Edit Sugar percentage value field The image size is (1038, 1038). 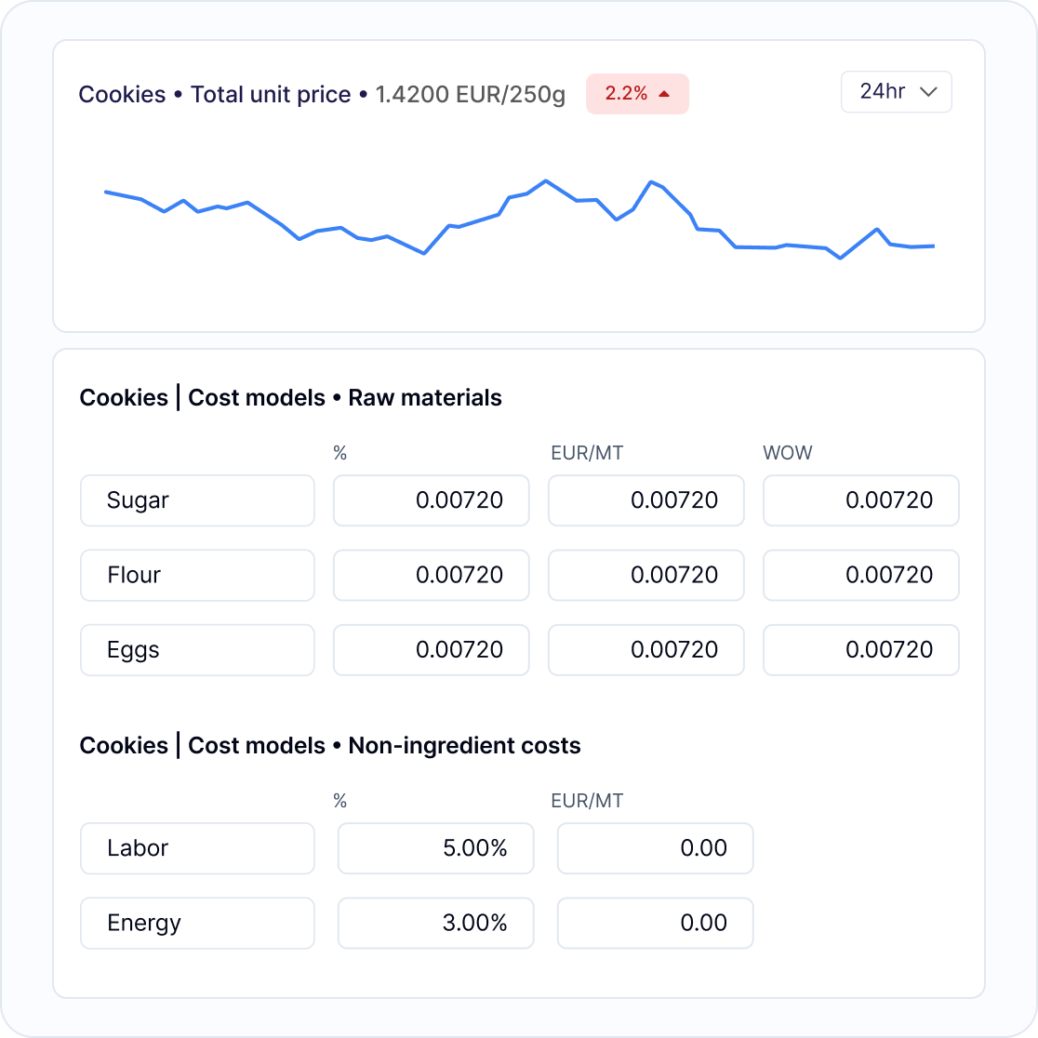(x=431, y=500)
